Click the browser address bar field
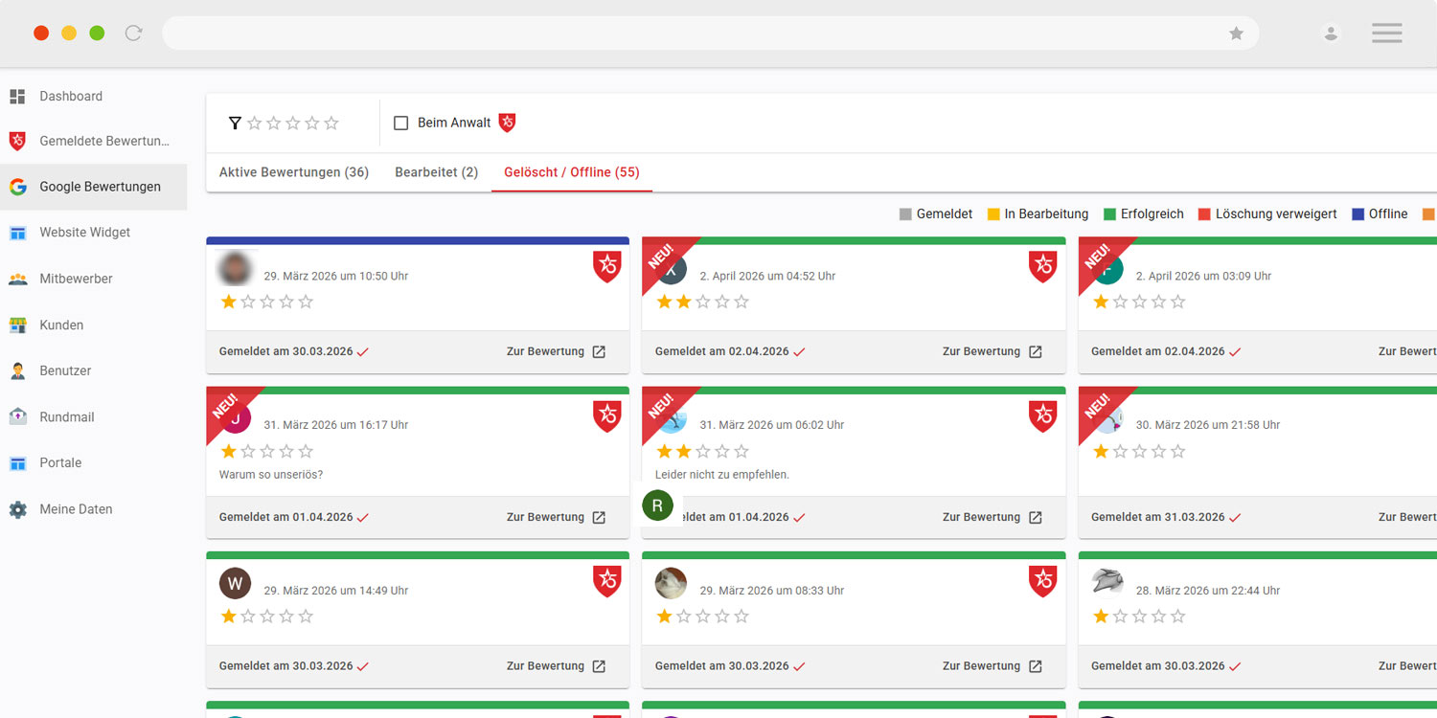Image resolution: width=1437 pixels, height=718 pixels. pyautogui.click(x=710, y=34)
